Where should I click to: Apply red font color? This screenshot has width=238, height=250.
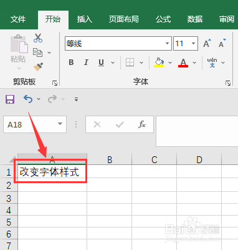pos(183,62)
